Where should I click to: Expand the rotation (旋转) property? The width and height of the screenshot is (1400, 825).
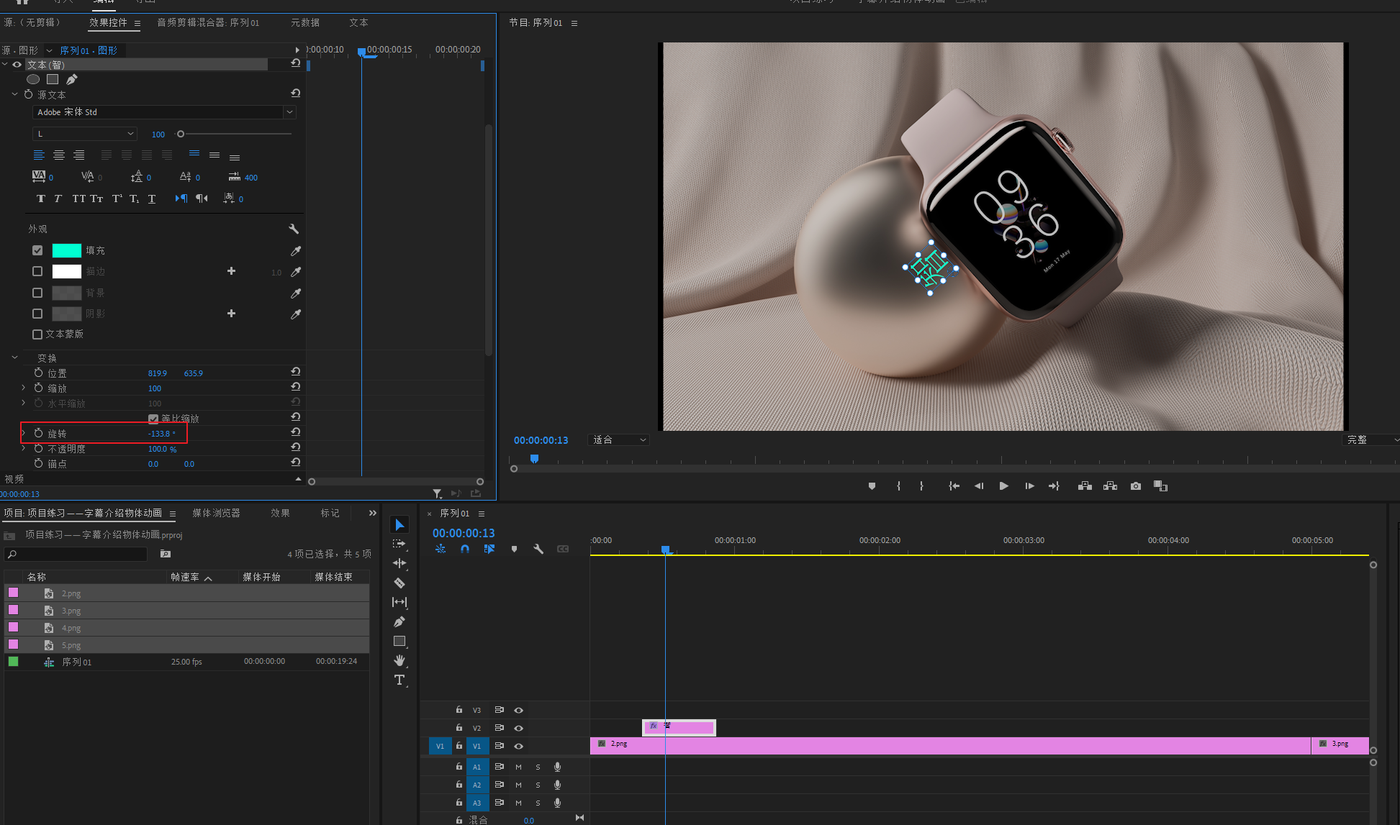pyautogui.click(x=23, y=433)
